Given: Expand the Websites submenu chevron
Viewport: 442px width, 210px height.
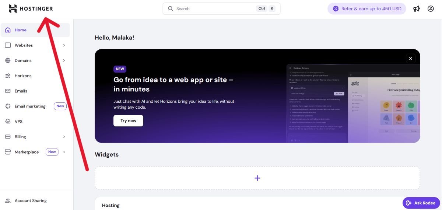Looking at the screenshot, I should [x=64, y=45].
